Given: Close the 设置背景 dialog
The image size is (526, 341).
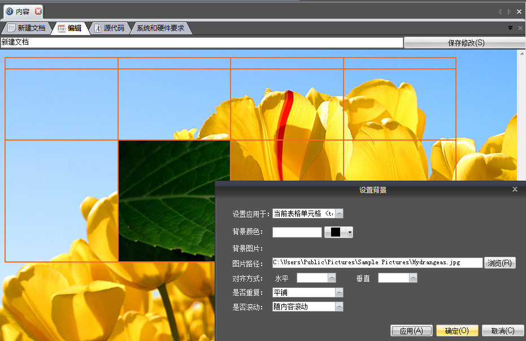Looking at the screenshot, I should pos(515,189).
